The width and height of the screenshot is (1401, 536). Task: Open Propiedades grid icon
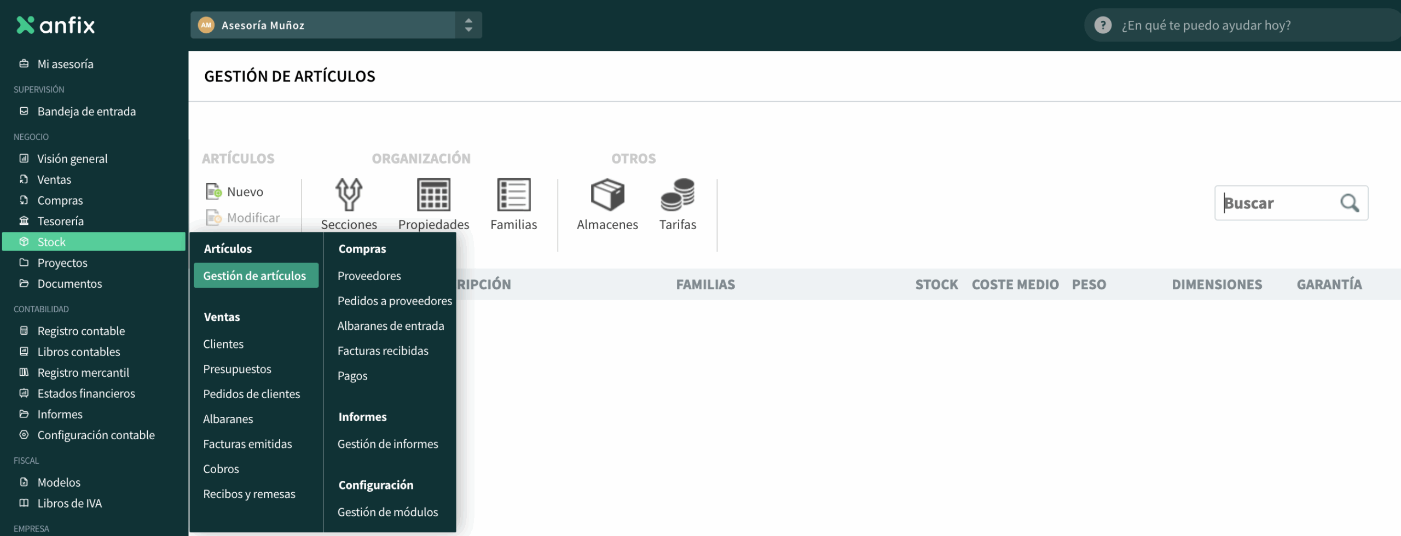click(x=433, y=195)
